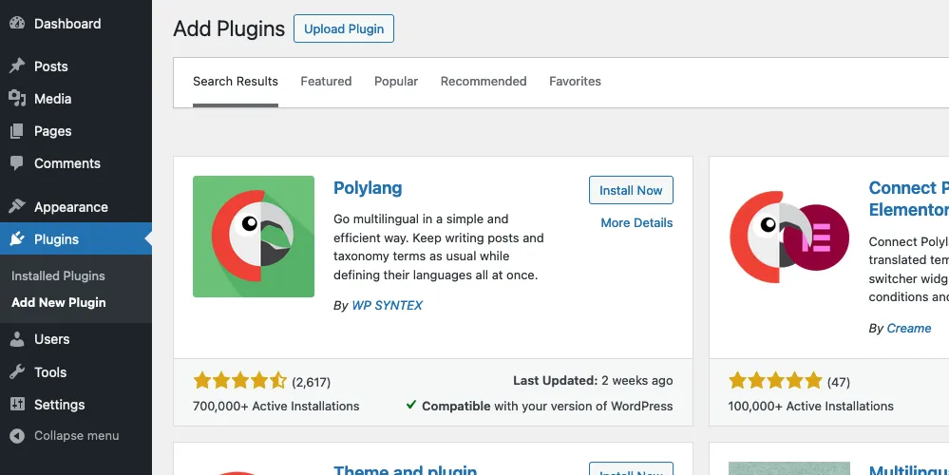Click the Appearance paintbrush icon
949x475 pixels.
click(17, 206)
